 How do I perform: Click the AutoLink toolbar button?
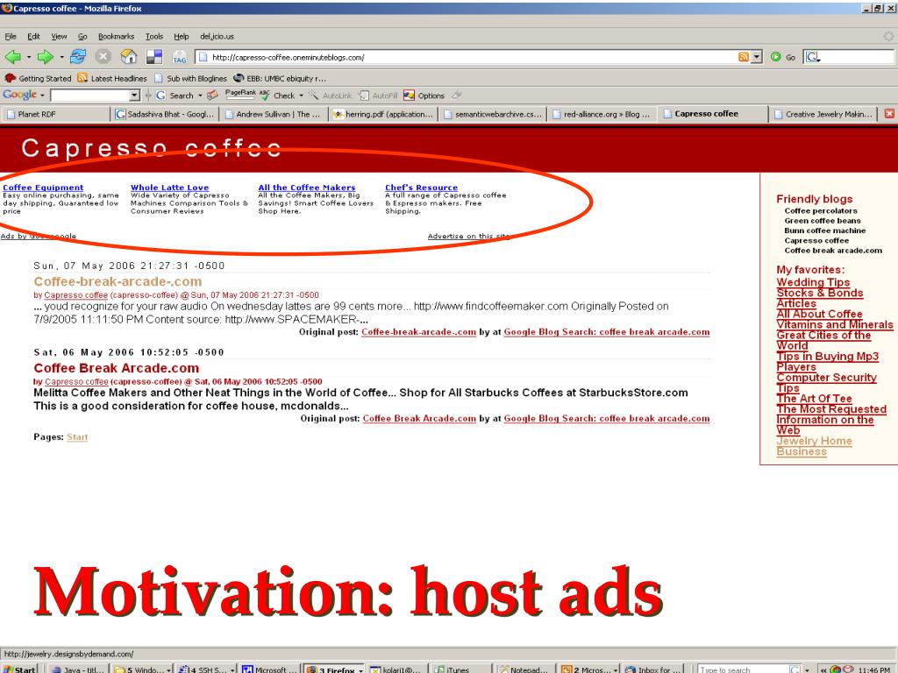tap(331, 96)
